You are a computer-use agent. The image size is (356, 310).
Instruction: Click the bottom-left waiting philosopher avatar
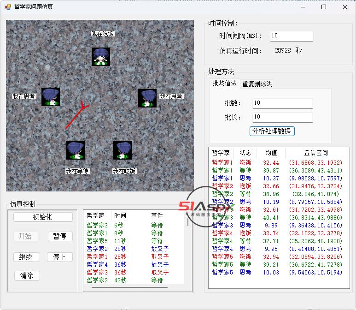point(76,150)
